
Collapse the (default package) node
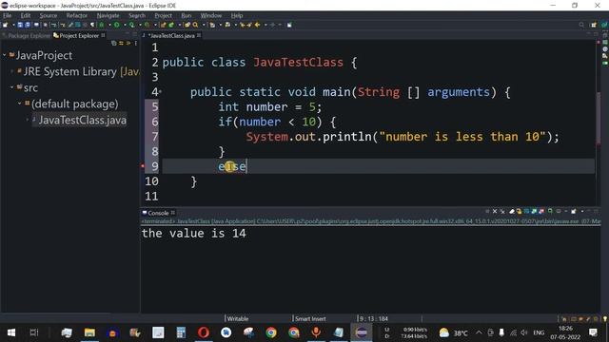point(19,104)
